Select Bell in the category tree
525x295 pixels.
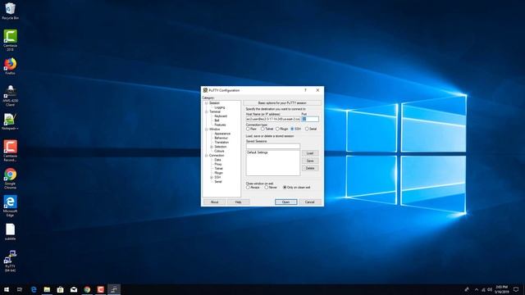pos(217,120)
